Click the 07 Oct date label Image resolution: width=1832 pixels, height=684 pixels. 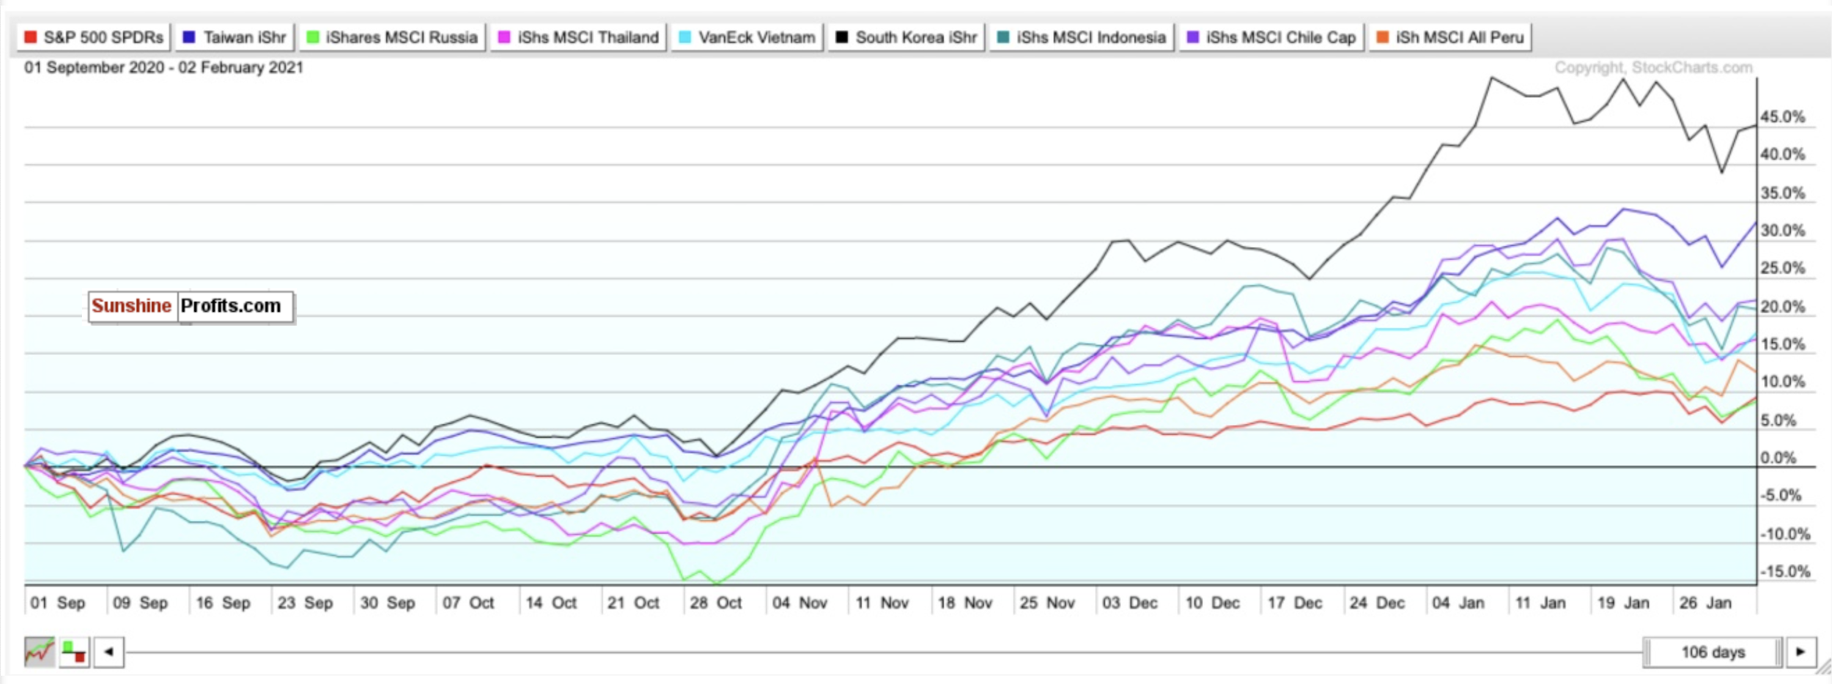click(468, 603)
